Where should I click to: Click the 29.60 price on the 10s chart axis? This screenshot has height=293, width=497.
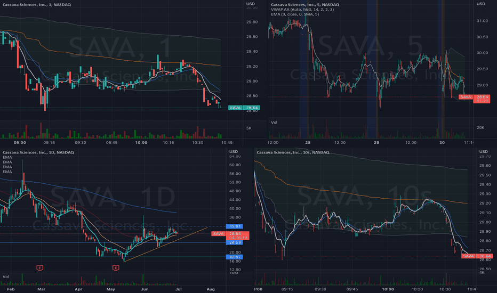pos(485,165)
